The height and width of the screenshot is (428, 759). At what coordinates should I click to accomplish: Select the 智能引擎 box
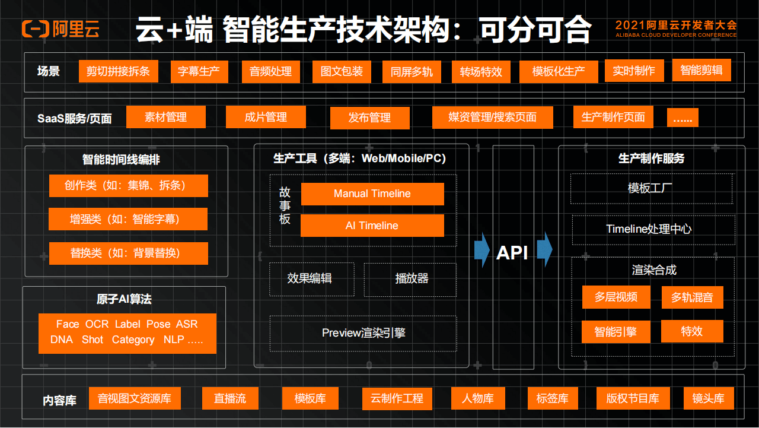pyautogui.click(x=616, y=332)
